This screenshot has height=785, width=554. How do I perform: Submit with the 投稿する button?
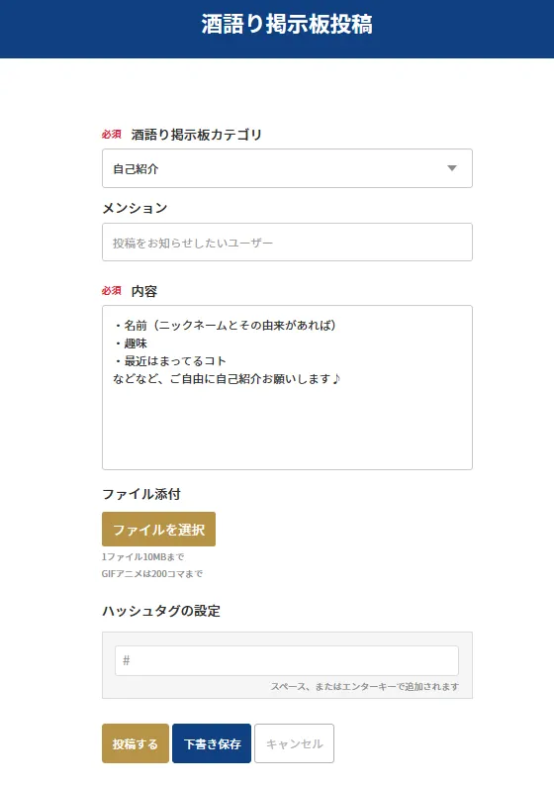(136, 743)
